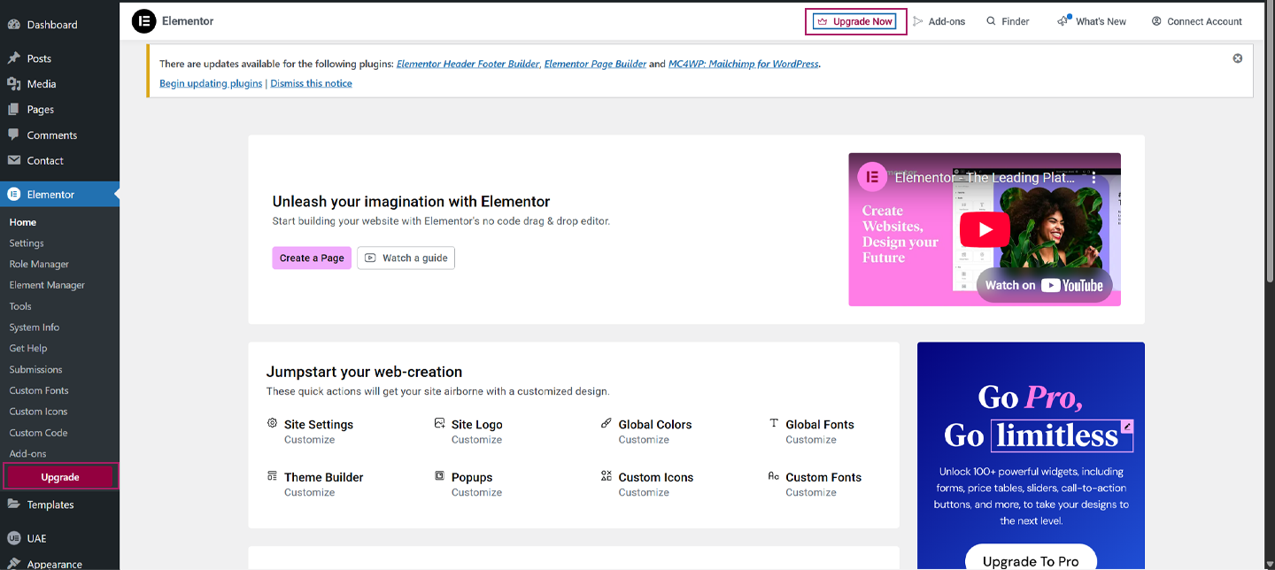Click the Elementor logo icon in the top bar
1275x570 pixels.
click(x=143, y=21)
